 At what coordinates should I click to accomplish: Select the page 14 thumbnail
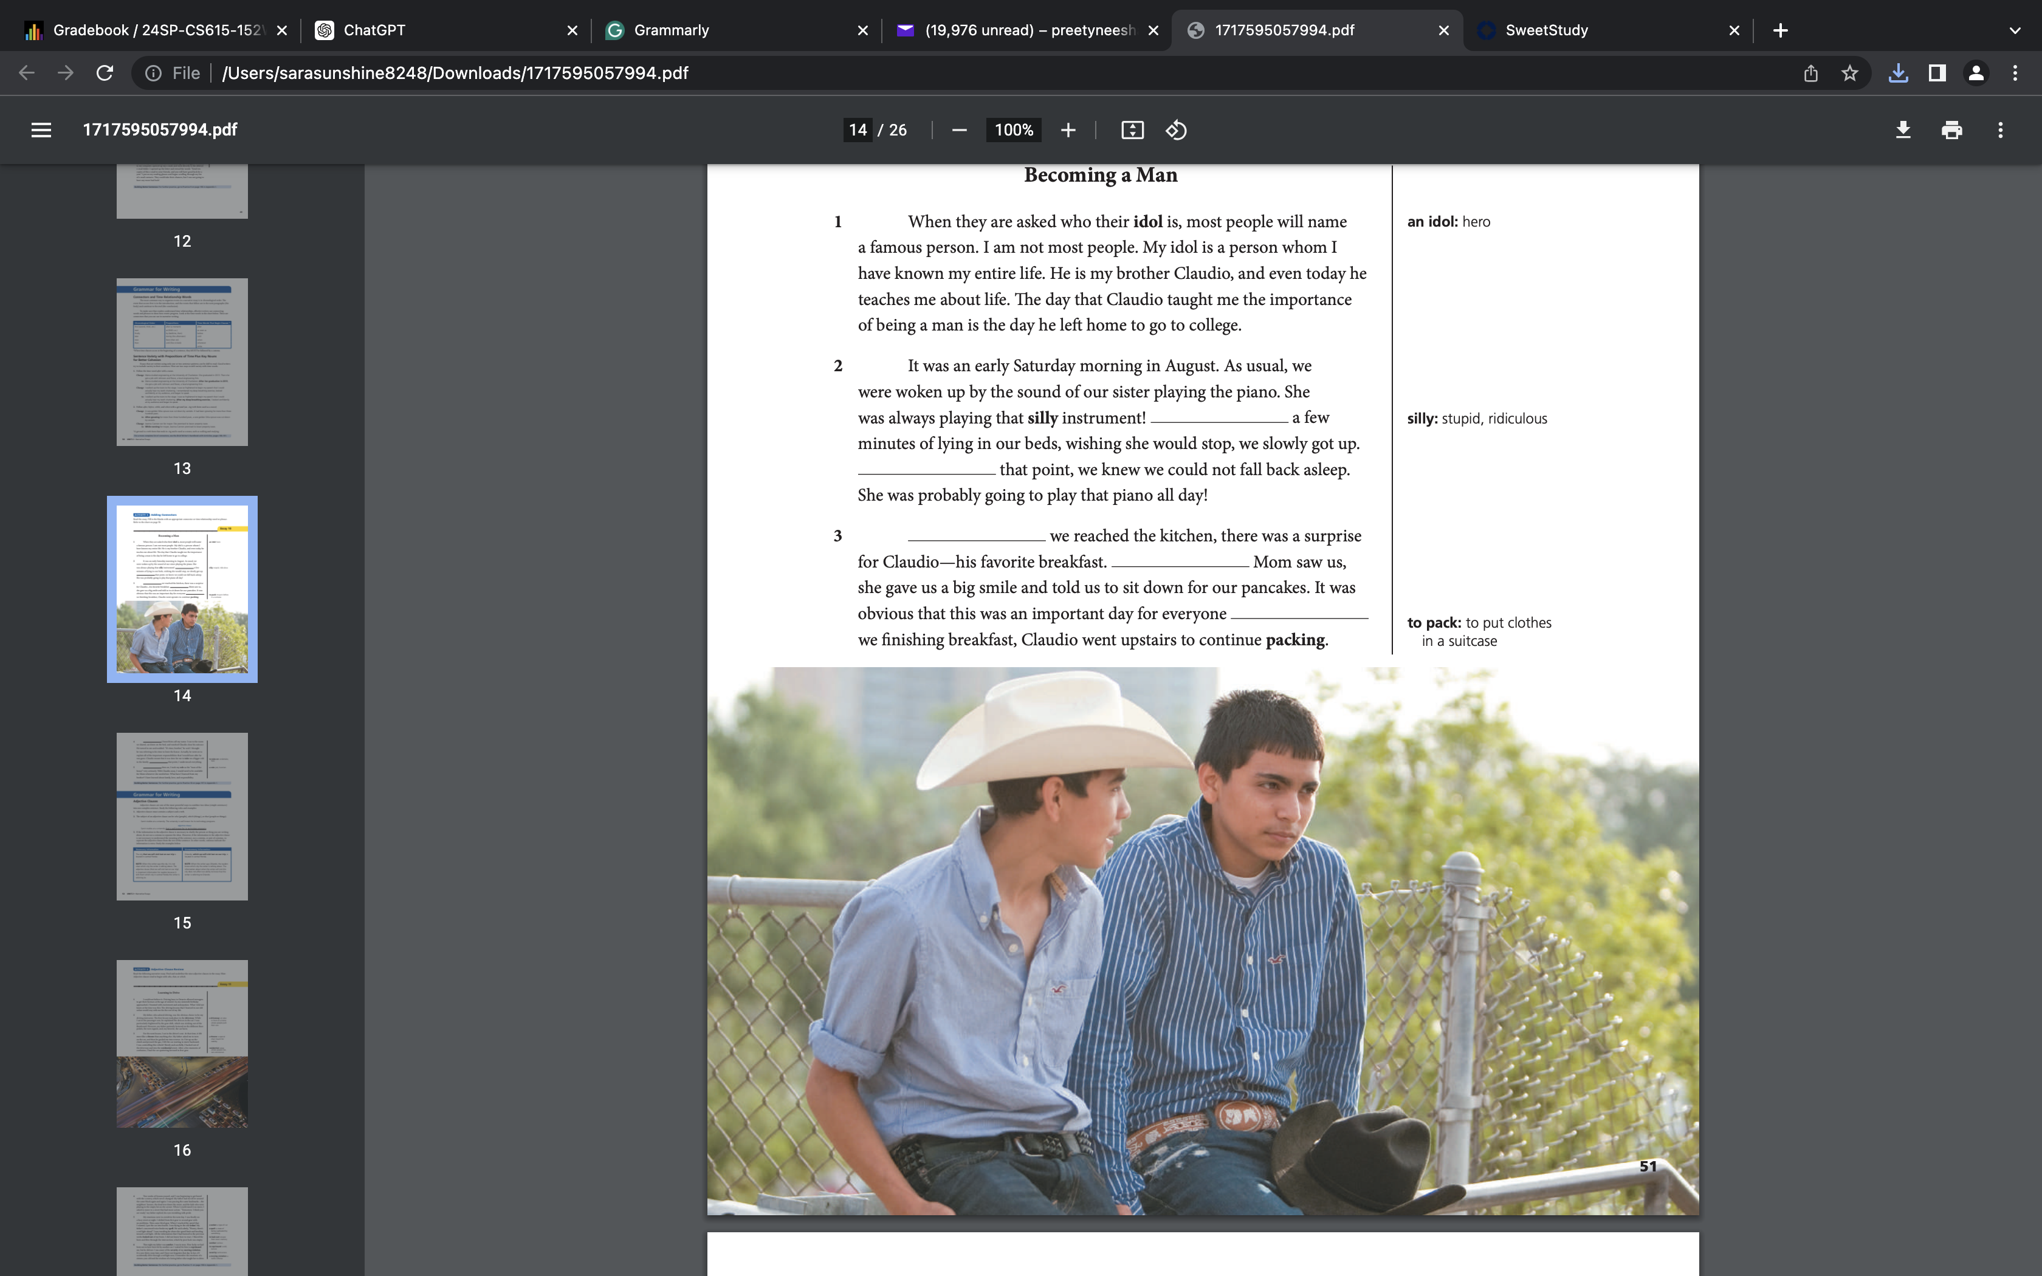click(182, 589)
